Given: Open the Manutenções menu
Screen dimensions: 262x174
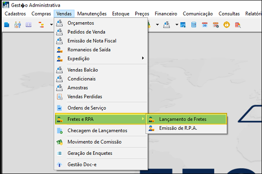Looking at the screenshot, I should (x=92, y=14).
